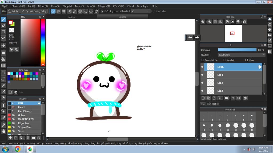The height and width of the screenshot is (153, 273).
Task: Pick brush size 20
Action: (x=228, y=126)
